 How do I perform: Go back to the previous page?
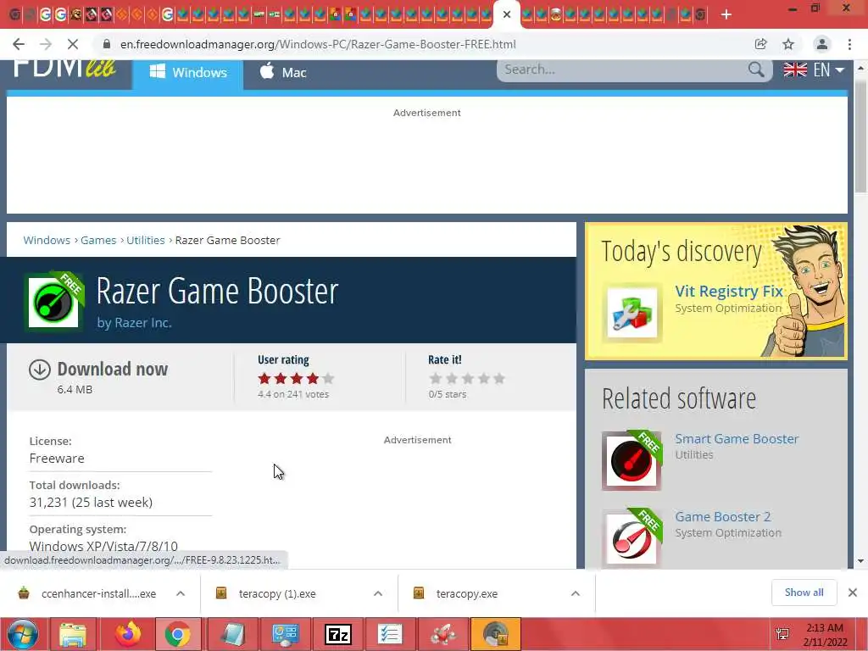(x=19, y=44)
